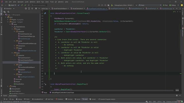Expand the Dependencies node
This screenshot has width=184, height=103.
12,27
